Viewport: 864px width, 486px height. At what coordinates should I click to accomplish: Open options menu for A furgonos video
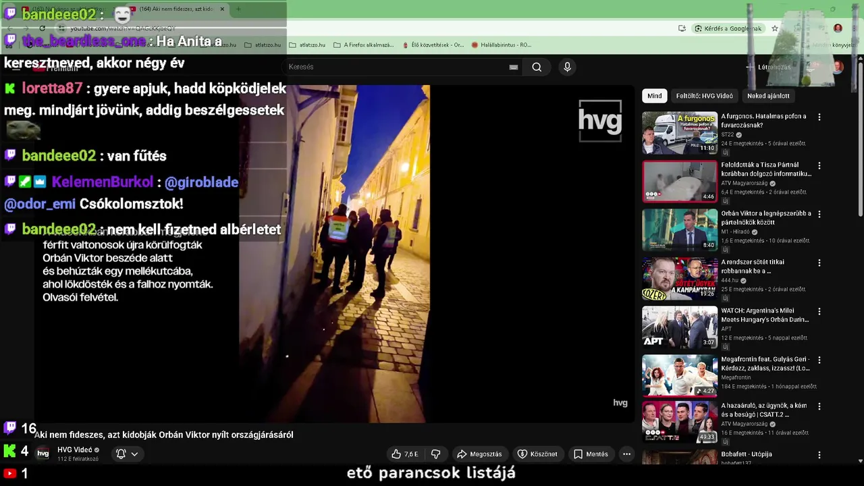coord(819,117)
